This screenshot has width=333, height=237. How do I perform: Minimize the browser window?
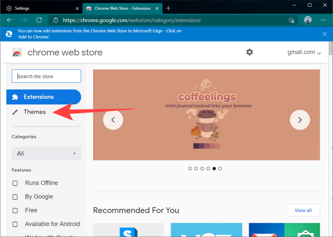[294, 5]
